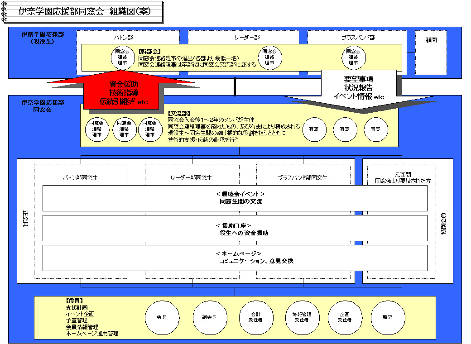Click the line 同窓会連絡理事は卒部後に同窓会交流部に属する
Screen dimensions: 471x344
(197, 65)
